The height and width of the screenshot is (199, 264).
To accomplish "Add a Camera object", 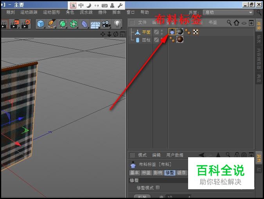I will 106,24.
